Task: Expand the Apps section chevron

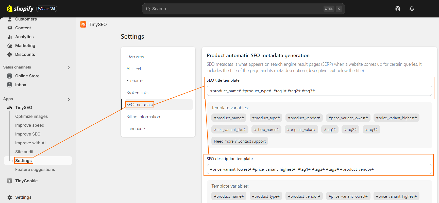Action: point(69,99)
